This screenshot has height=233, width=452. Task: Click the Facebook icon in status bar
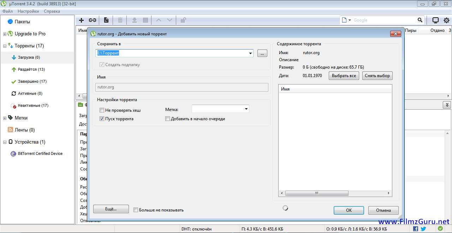click(x=415, y=229)
